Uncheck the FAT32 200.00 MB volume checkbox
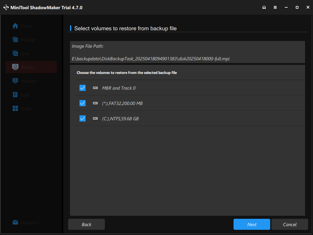313x235 pixels. pos(83,103)
